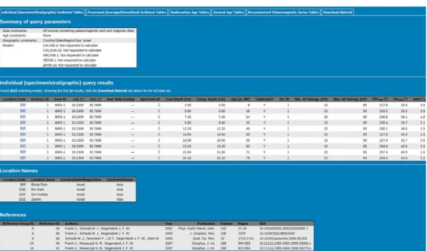
Task: Click 'Zeelim' in Location Names table
Action: [36, 200]
